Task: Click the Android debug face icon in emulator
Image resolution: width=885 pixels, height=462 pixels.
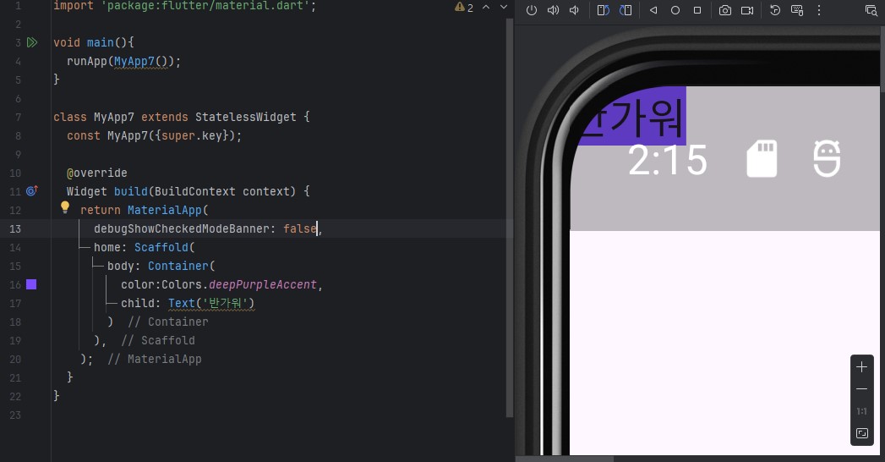Action: coord(827,159)
